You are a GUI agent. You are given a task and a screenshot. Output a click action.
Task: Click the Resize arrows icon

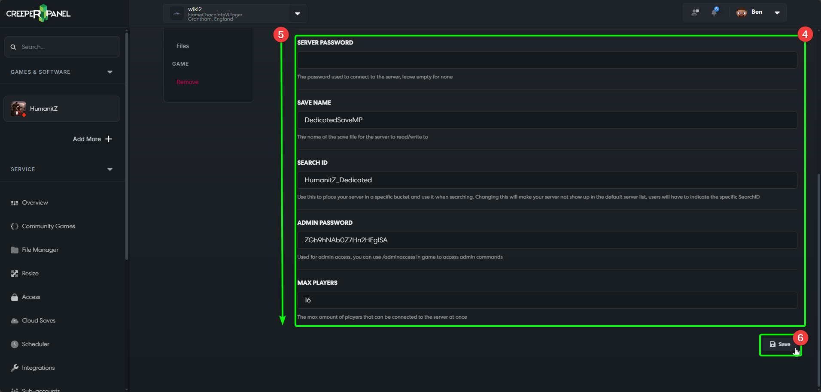15,273
